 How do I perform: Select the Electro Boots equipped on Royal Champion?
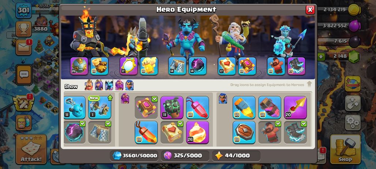296,66
